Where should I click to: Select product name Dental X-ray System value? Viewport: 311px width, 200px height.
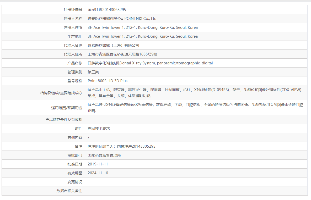[150, 63]
